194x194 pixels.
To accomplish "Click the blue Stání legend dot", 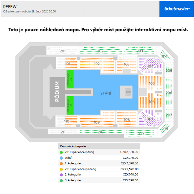I will click(x=61, y=158).
